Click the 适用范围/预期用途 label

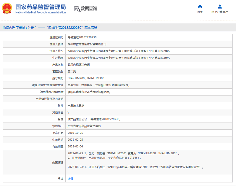click(x=52, y=92)
